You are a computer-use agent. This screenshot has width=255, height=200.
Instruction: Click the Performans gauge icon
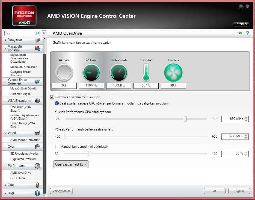pyautogui.click(x=37, y=166)
